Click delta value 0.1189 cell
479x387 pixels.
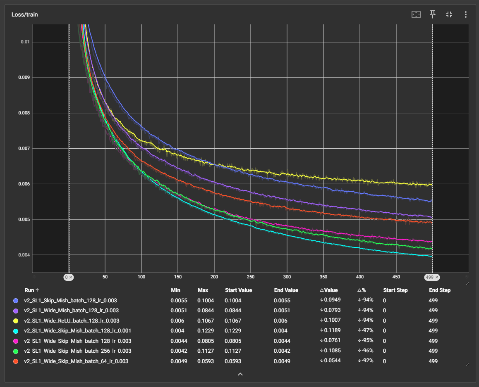point(330,330)
